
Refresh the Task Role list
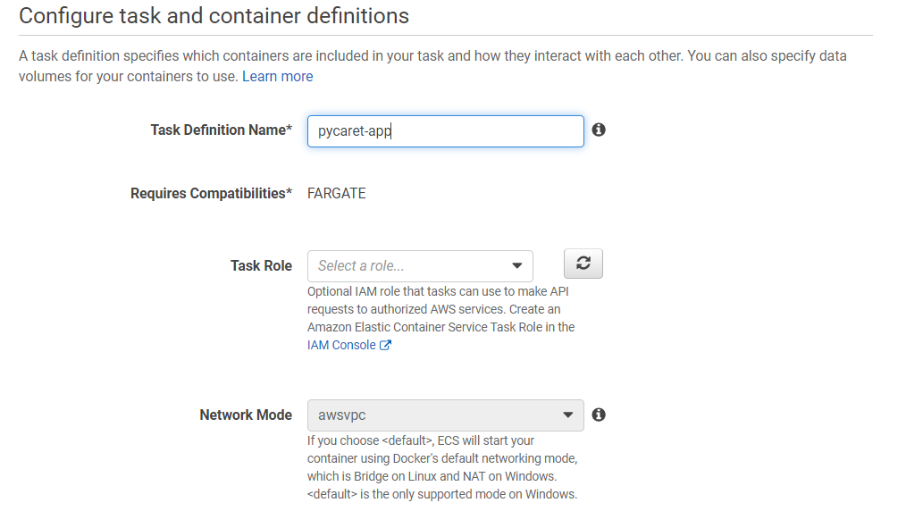pos(583,264)
